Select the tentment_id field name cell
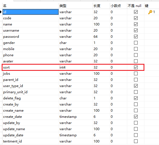159x145 pixels. [31, 141]
